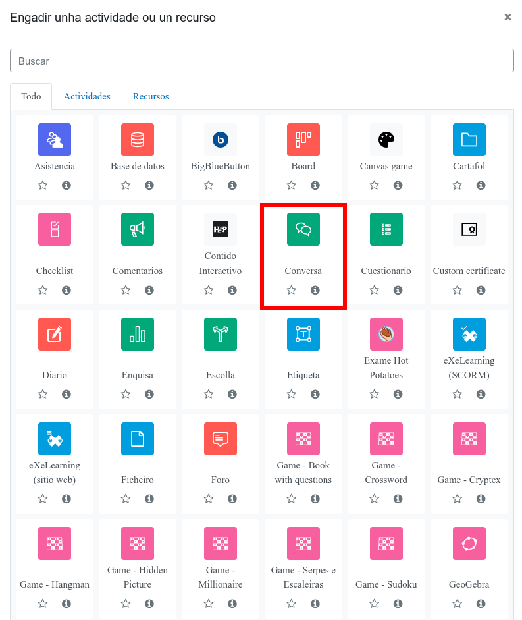Image resolution: width=522 pixels, height=620 pixels.
Task: Show info for Cartafol
Action: [x=481, y=186]
